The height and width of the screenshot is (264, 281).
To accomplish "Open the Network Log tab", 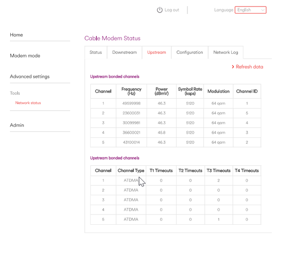I will 226,52.
